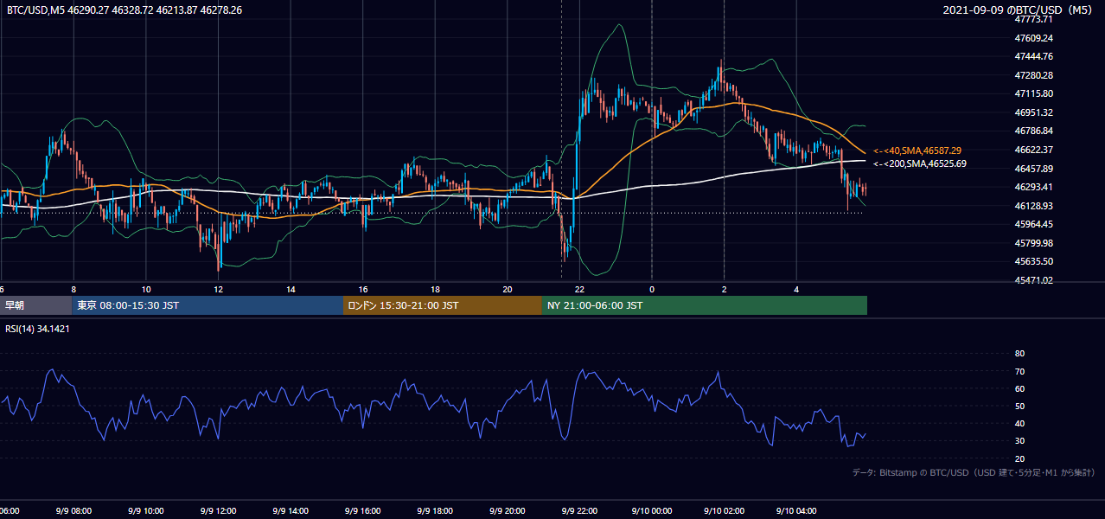The image size is (1105, 519).
Task: Click price axis value 46951.32
Action: click(1034, 112)
